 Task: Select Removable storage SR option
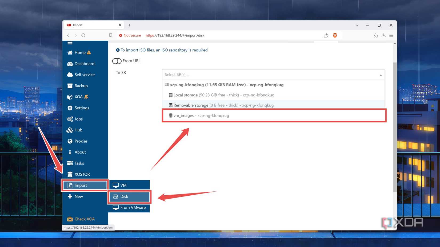coord(273,105)
